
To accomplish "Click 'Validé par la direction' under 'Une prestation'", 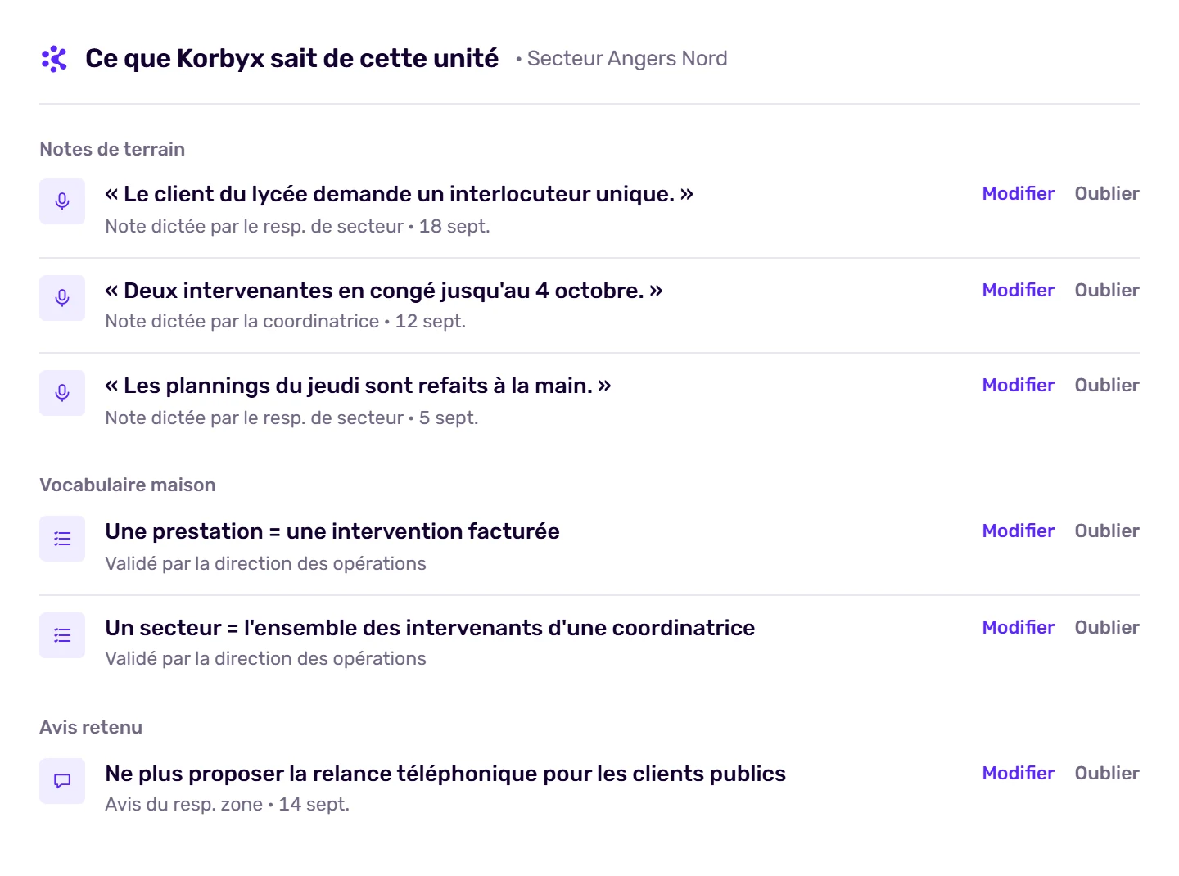I will (265, 564).
